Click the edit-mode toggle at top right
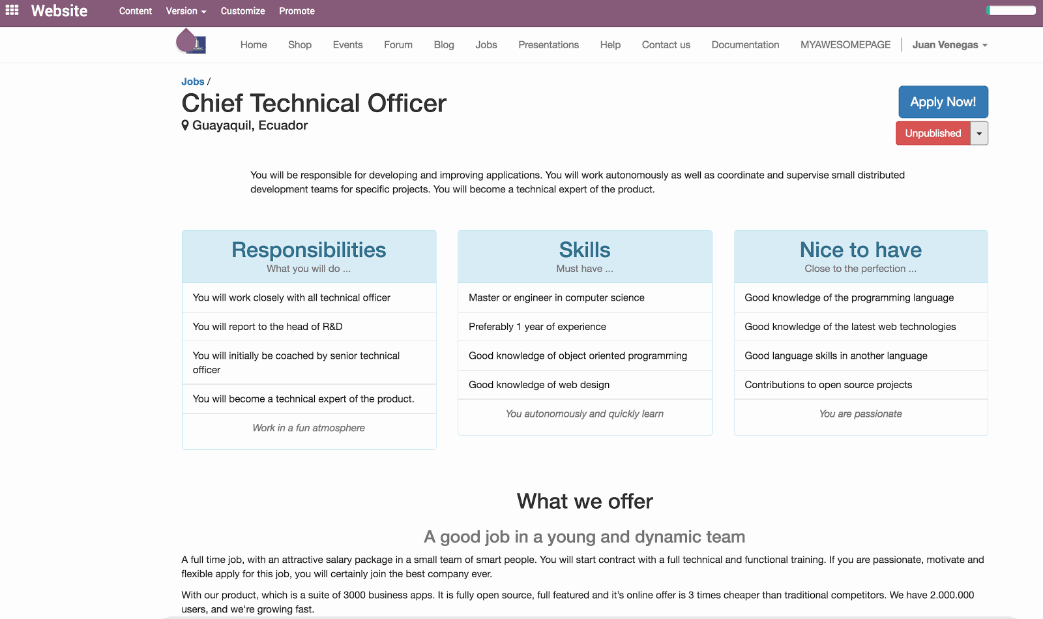1043x619 pixels. click(1011, 10)
